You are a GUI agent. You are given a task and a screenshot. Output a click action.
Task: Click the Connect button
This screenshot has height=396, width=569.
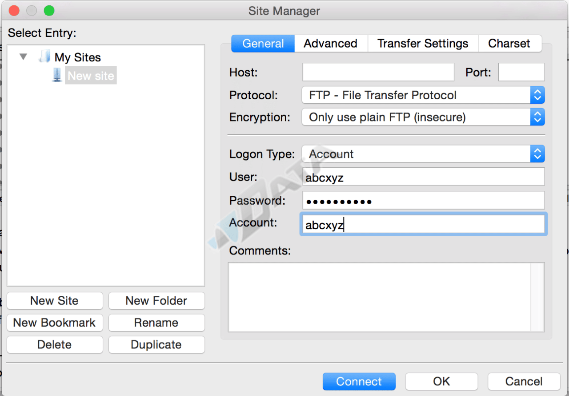(x=359, y=381)
